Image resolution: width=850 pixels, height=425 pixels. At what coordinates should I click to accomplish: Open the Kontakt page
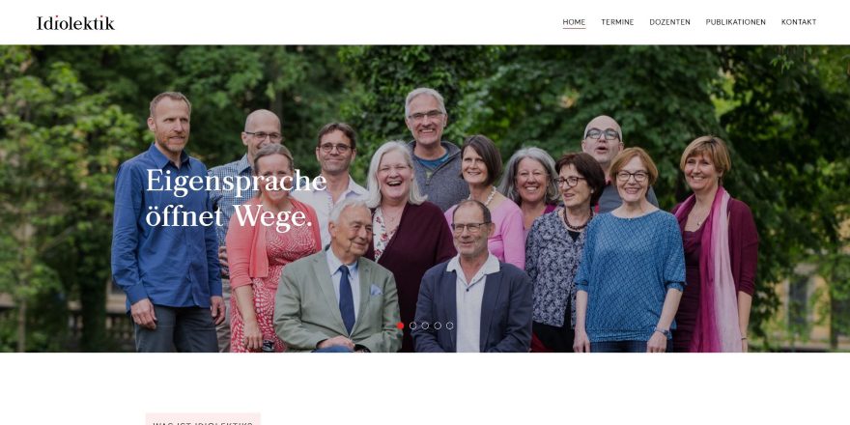(x=799, y=22)
